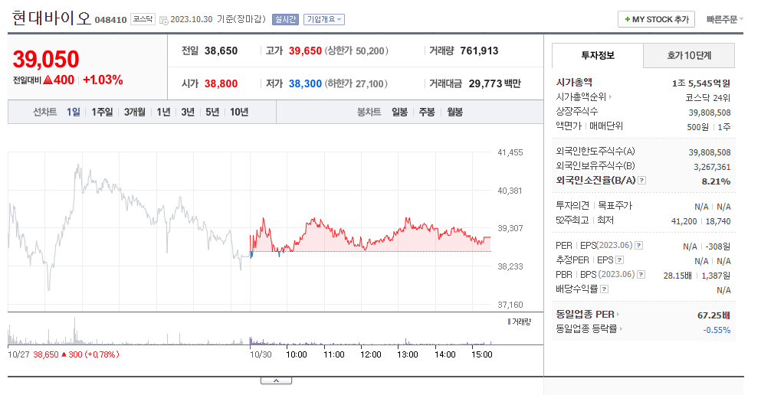Show 월봉 monthly candle chart
The height and width of the screenshot is (395, 761).
click(x=454, y=112)
